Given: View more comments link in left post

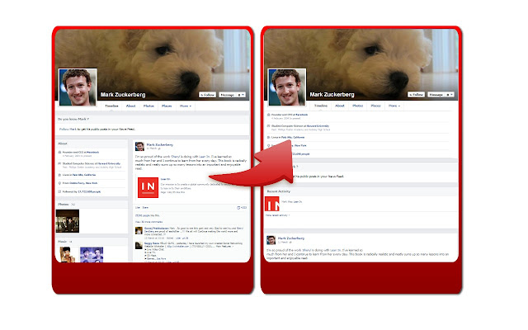Looking at the screenshot, I should [x=148, y=222].
